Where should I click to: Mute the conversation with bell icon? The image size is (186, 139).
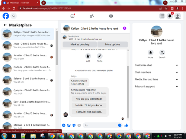pos(151,53)
